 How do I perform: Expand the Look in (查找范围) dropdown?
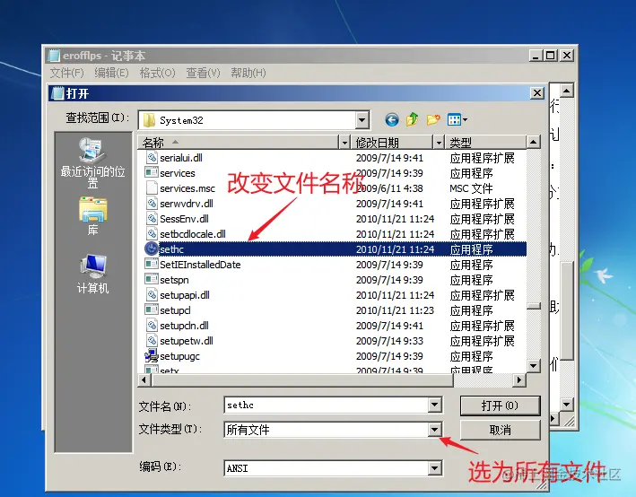tap(362, 120)
